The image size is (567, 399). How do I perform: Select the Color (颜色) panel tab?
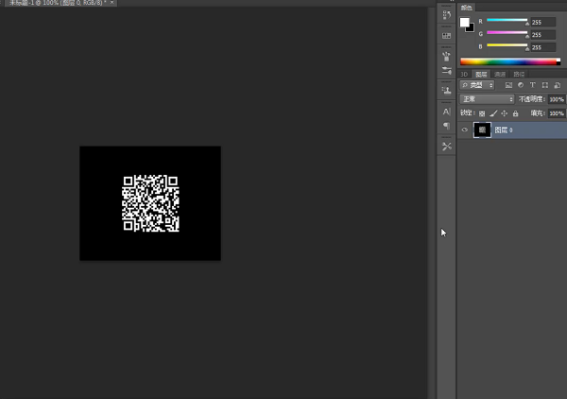click(467, 8)
